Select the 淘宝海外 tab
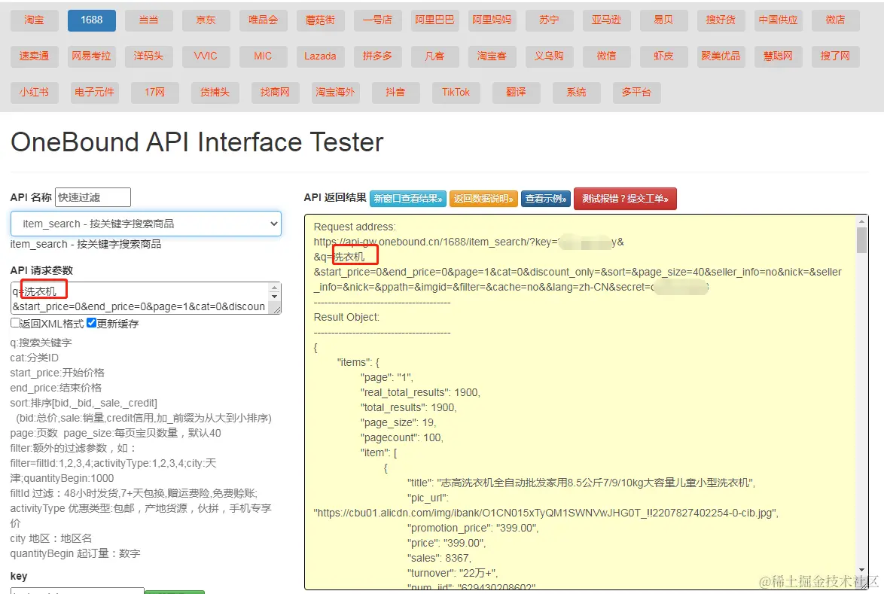 335,93
